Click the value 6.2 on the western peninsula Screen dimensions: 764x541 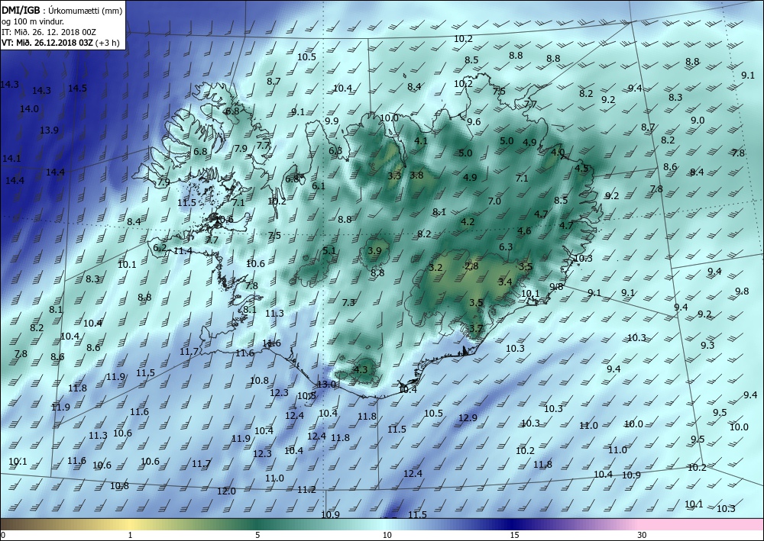160,248
